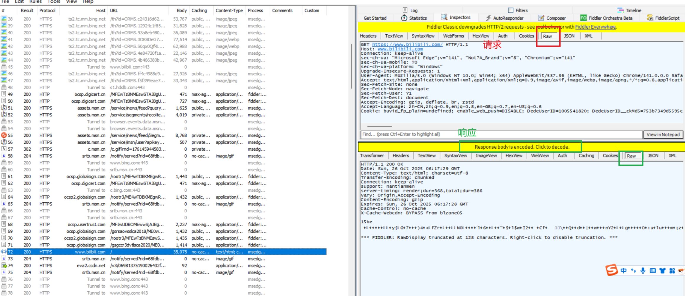Open the Statistics tab with clock icon
This screenshot has width=685, height=296.
coord(404,18)
